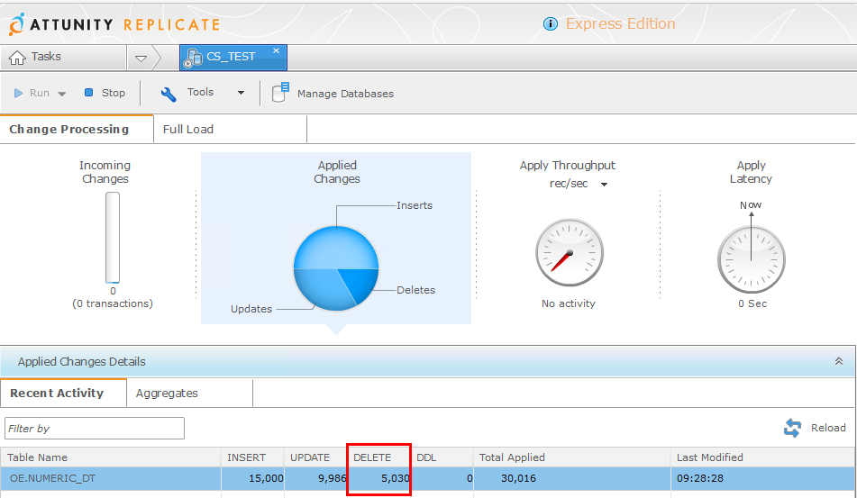The image size is (857, 498).
Task: Click the Reload arrows icon
Action: (x=792, y=428)
